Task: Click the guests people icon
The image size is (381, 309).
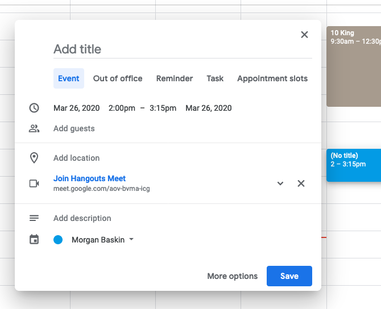Action: pyautogui.click(x=34, y=128)
